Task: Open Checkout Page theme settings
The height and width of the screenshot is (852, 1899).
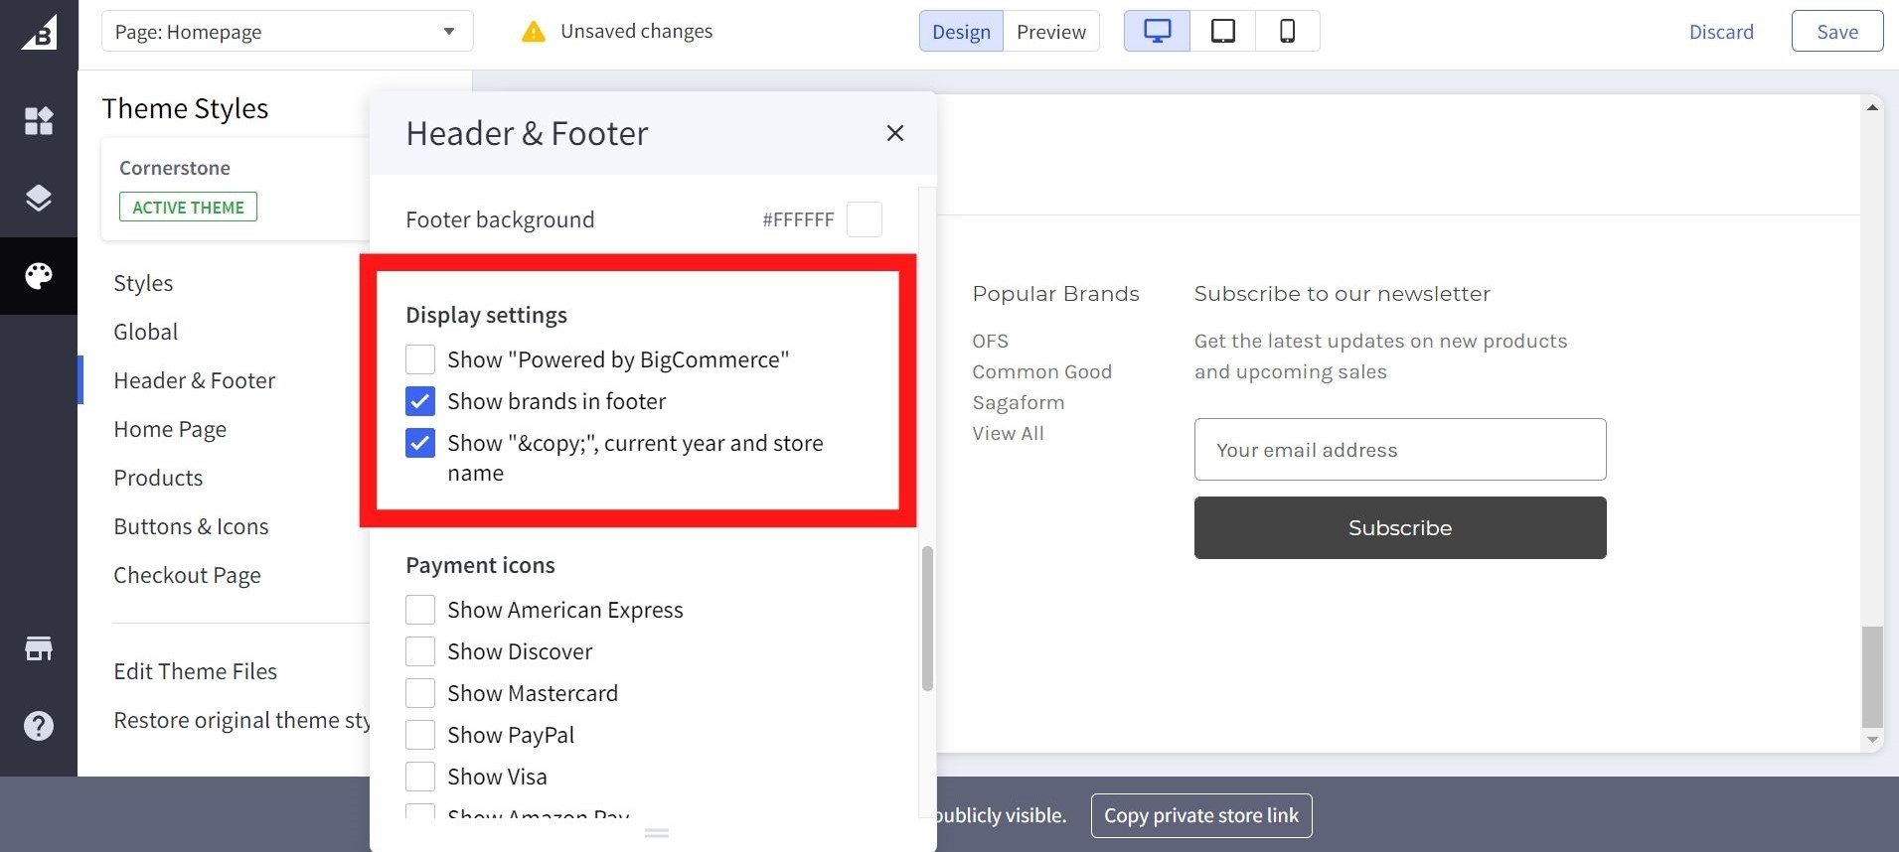Action: 187,575
